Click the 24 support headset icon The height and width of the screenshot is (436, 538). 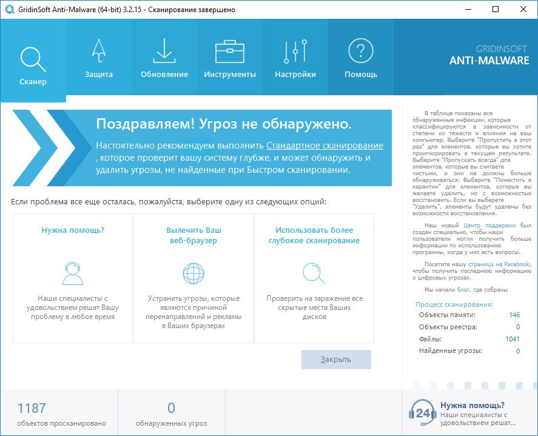[x=422, y=413]
